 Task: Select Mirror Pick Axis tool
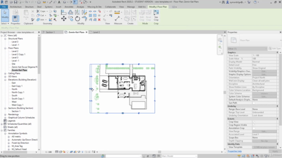tap(78, 12)
